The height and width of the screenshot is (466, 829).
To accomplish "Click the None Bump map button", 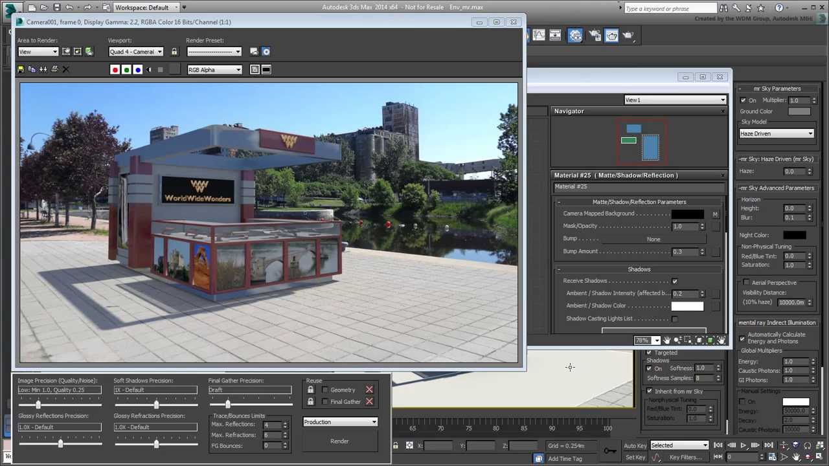I will 653,239.
